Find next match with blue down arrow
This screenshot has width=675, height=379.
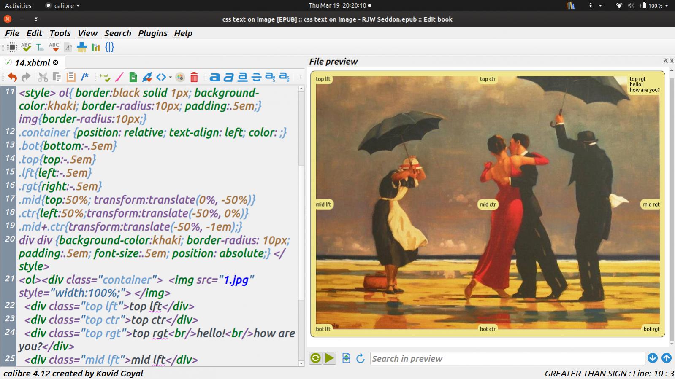tap(653, 358)
